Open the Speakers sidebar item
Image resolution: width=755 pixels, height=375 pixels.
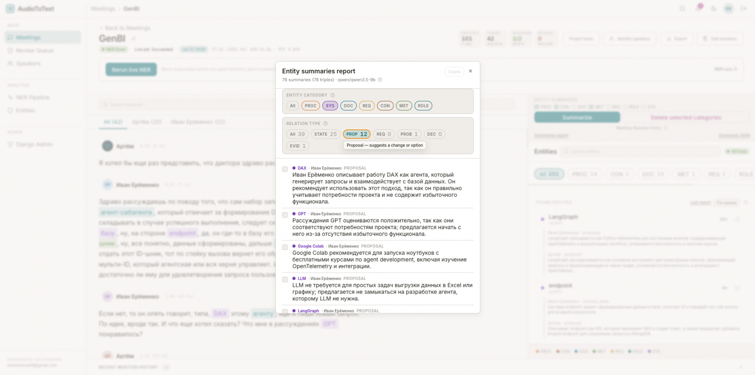click(x=43, y=63)
